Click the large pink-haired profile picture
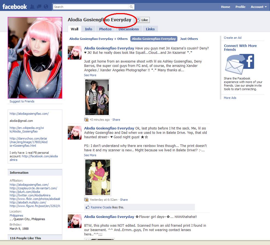Image resolution: width=270 pixels, height=245 pixels. 35,58
